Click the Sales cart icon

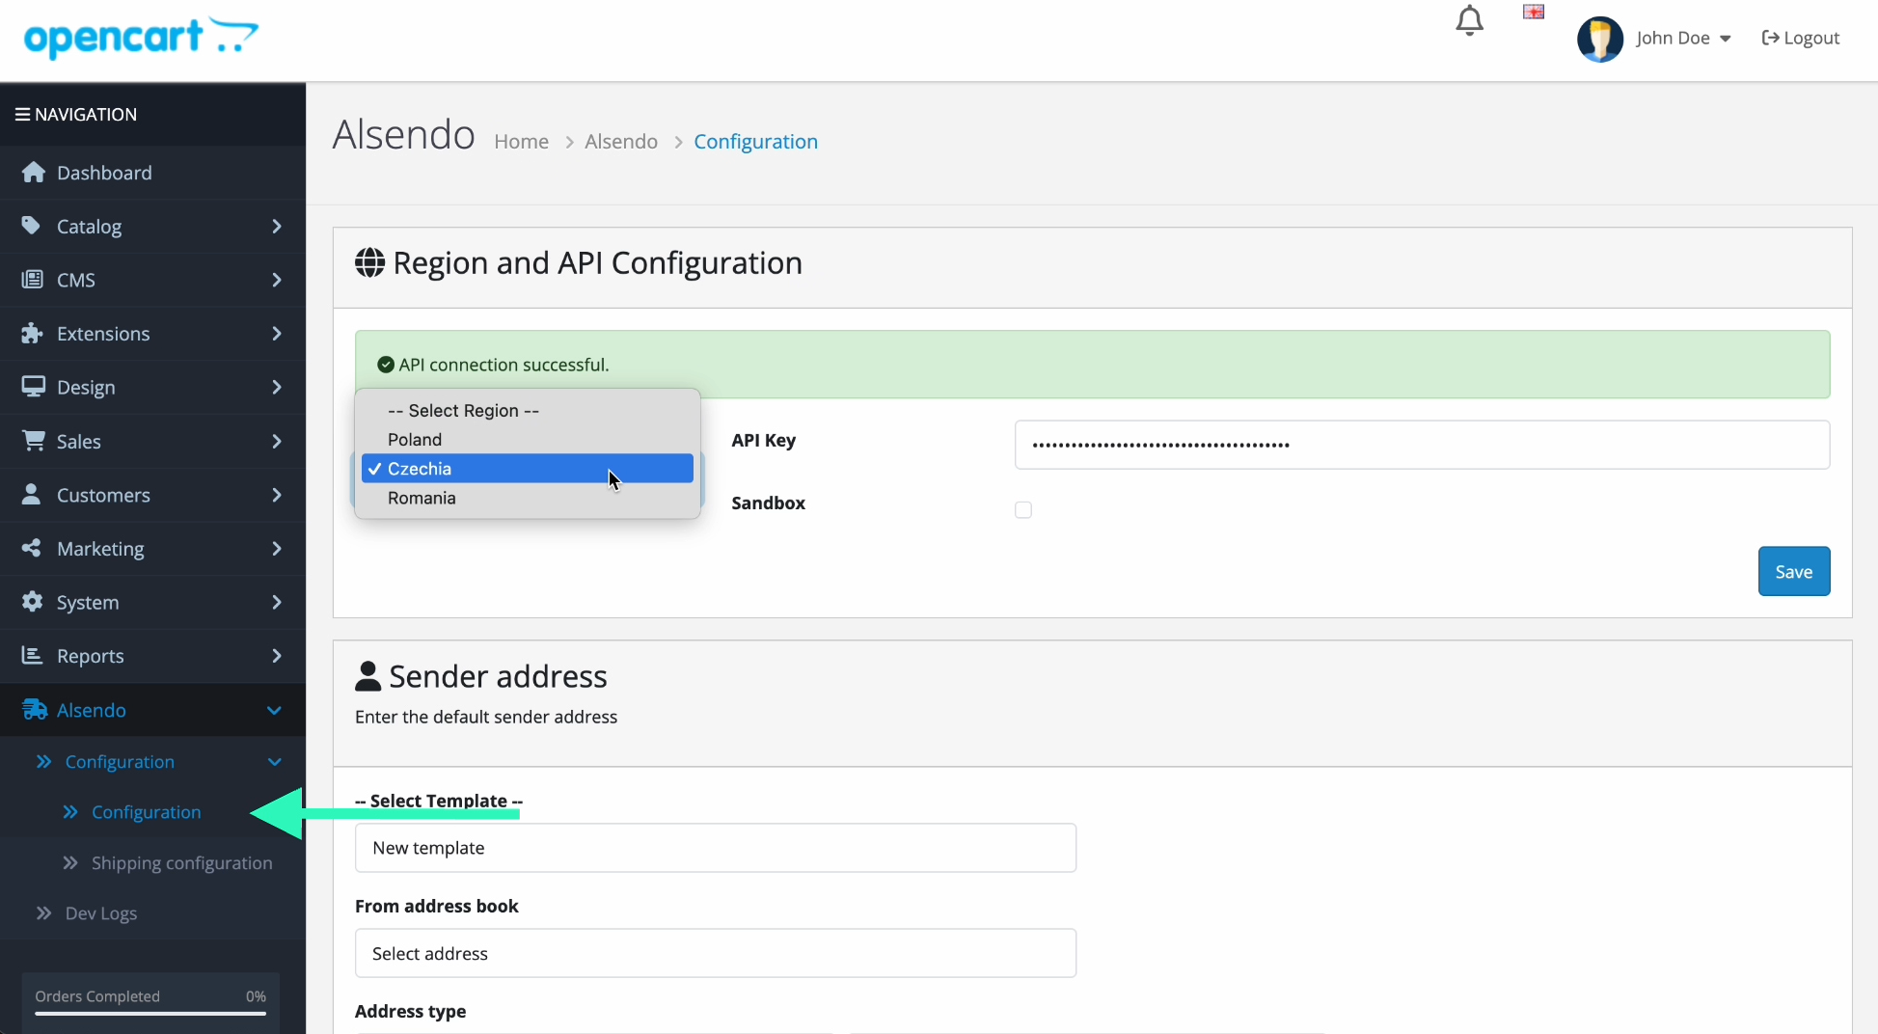34,441
